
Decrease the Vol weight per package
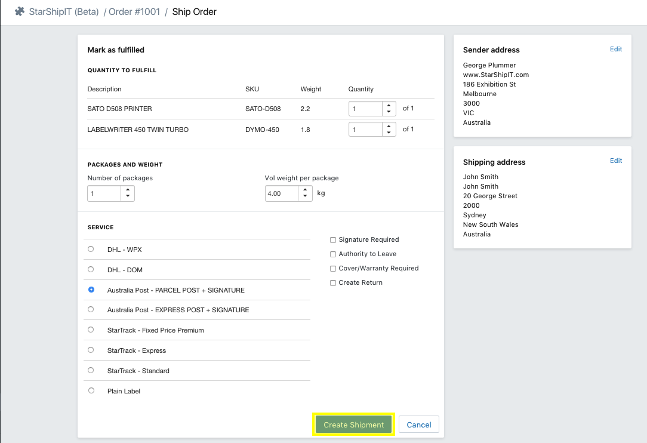coord(305,196)
